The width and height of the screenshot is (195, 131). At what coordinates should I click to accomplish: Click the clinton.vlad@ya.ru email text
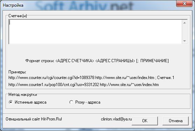coord(116,119)
